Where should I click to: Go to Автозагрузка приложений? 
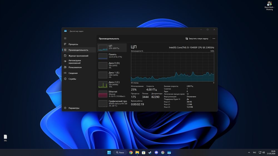click(x=79, y=62)
